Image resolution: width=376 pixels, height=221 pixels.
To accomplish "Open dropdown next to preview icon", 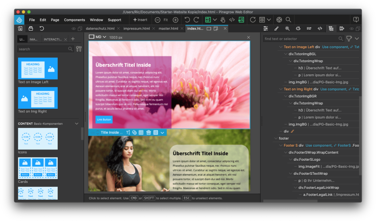I will [269, 20].
